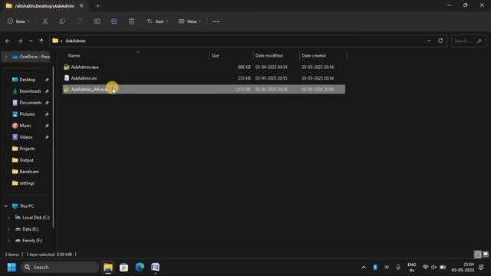Open settings folder in navigation pane
This screenshot has width=491, height=276.
pos(27,183)
